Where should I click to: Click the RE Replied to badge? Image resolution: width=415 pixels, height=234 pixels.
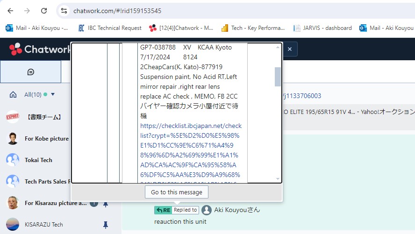176,210
